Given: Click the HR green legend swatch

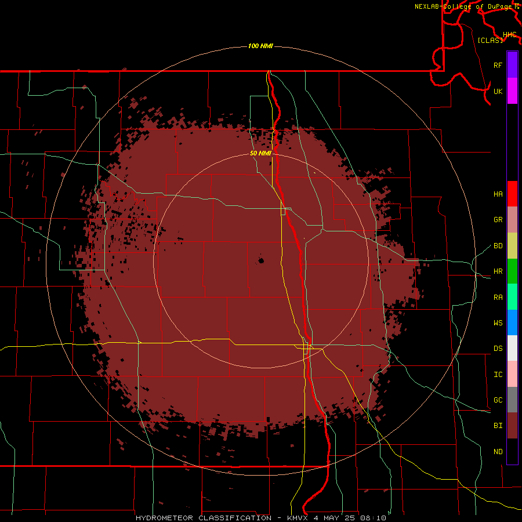Looking at the screenshot, I should point(512,271).
